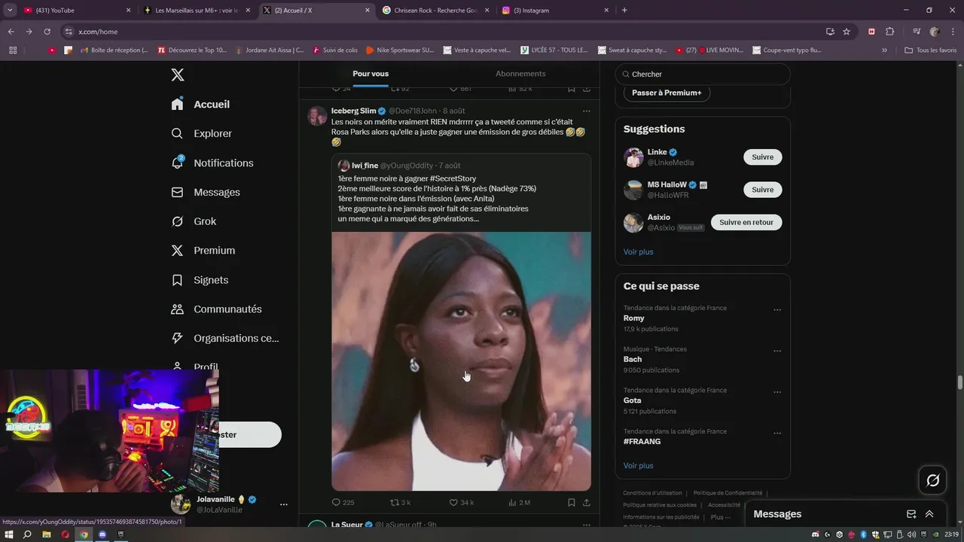Open the Romy trend
Screen dimensions: 964x542
pyautogui.click(x=633, y=318)
